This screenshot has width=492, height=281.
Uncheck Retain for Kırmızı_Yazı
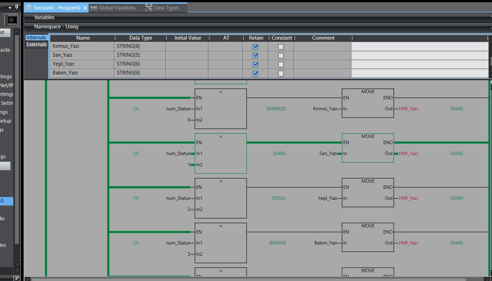click(x=255, y=46)
